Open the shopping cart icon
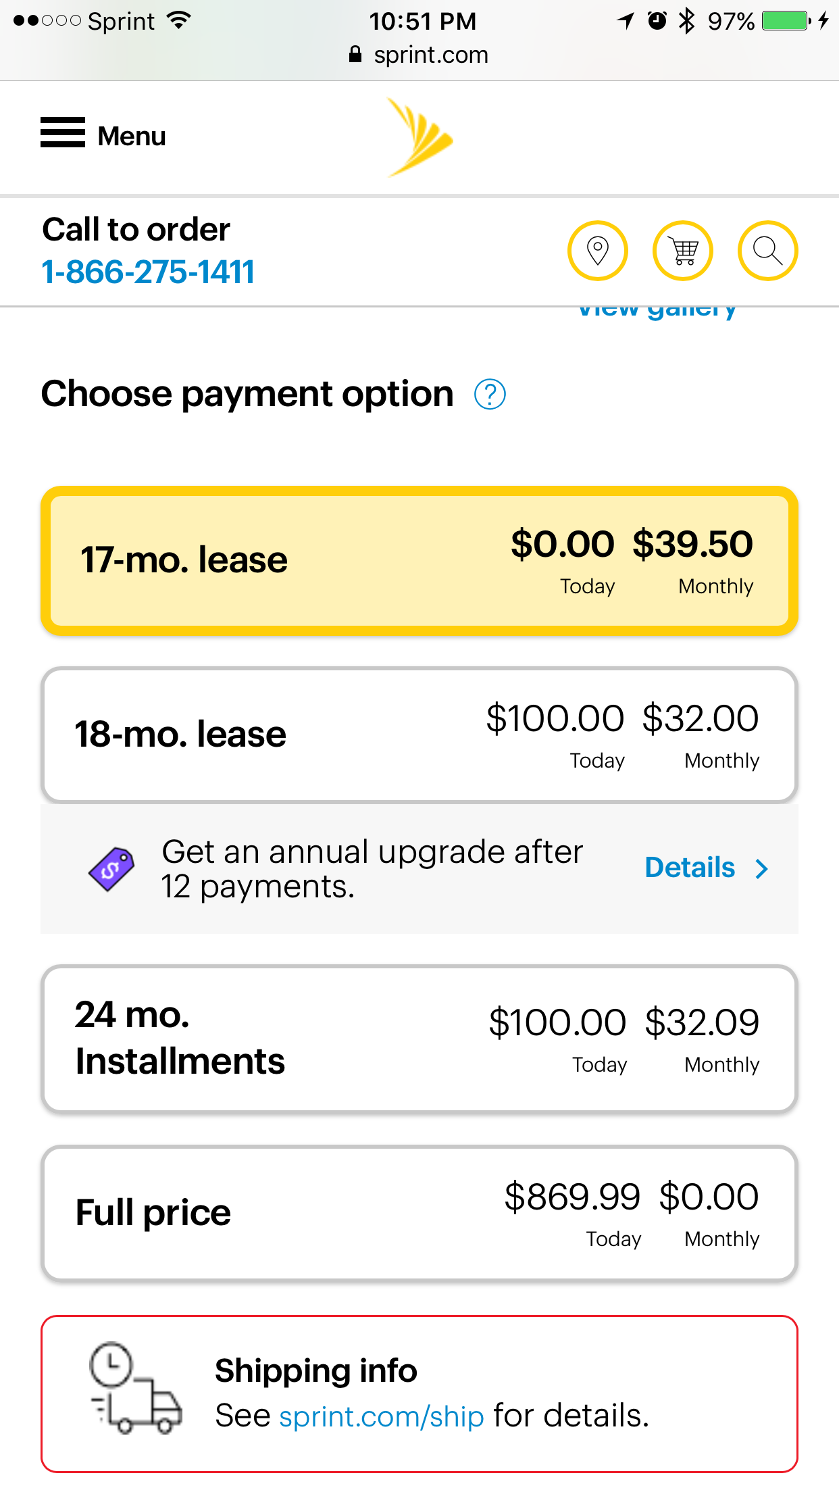The width and height of the screenshot is (839, 1492). click(x=683, y=251)
